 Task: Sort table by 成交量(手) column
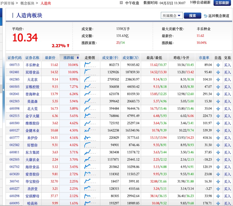pos(110,58)
